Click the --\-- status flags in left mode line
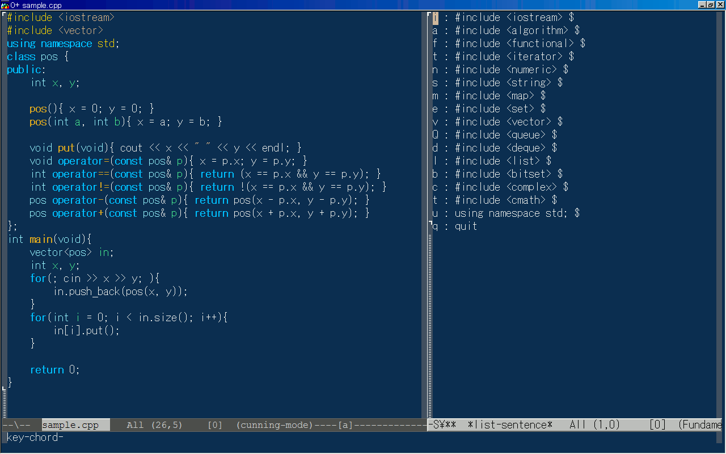726x454 pixels. (x=16, y=425)
